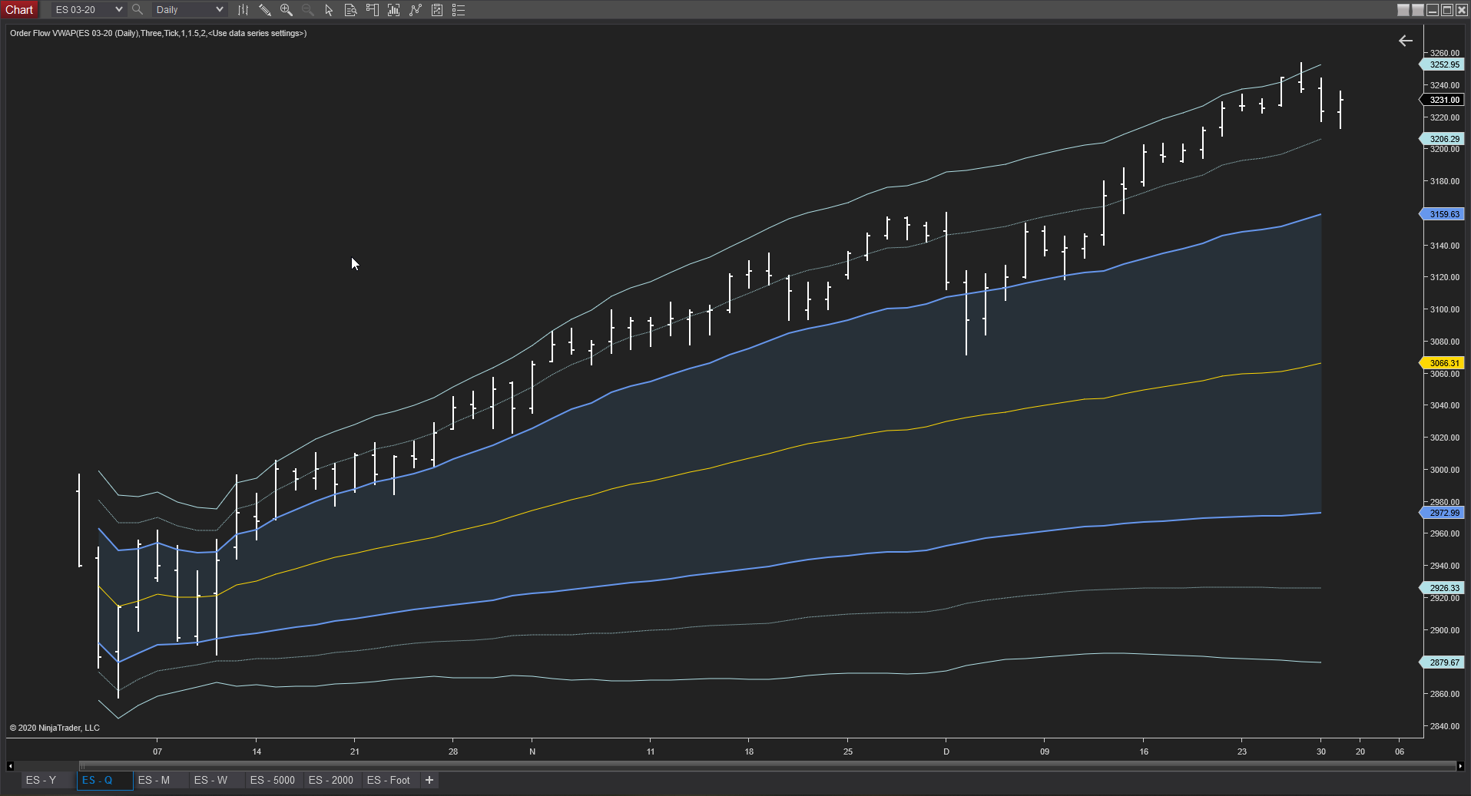Click the red Chart menu button
Image resolution: width=1471 pixels, height=796 pixels.
click(x=19, y=9)
